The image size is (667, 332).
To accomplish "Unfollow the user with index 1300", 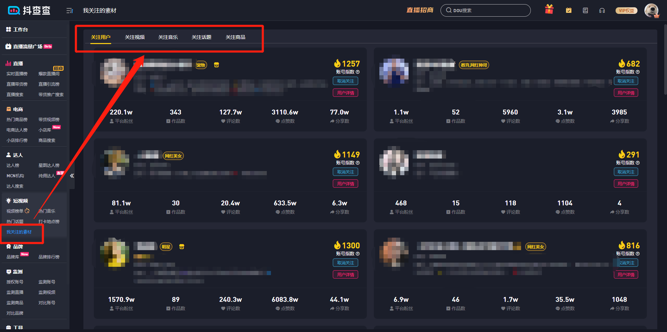I will click(x=345, y=263).
